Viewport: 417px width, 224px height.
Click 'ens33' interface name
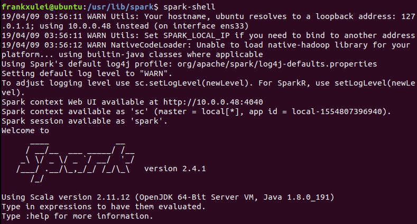[232, 26]
